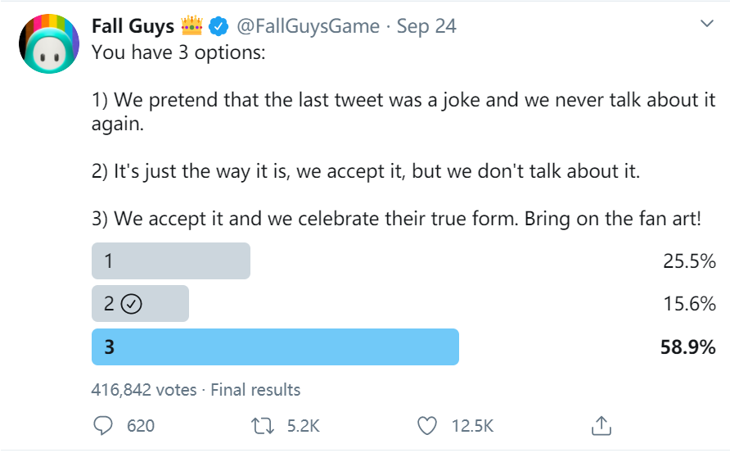
Task: Click the blue verified badge
Action: [x=219, y=27]
